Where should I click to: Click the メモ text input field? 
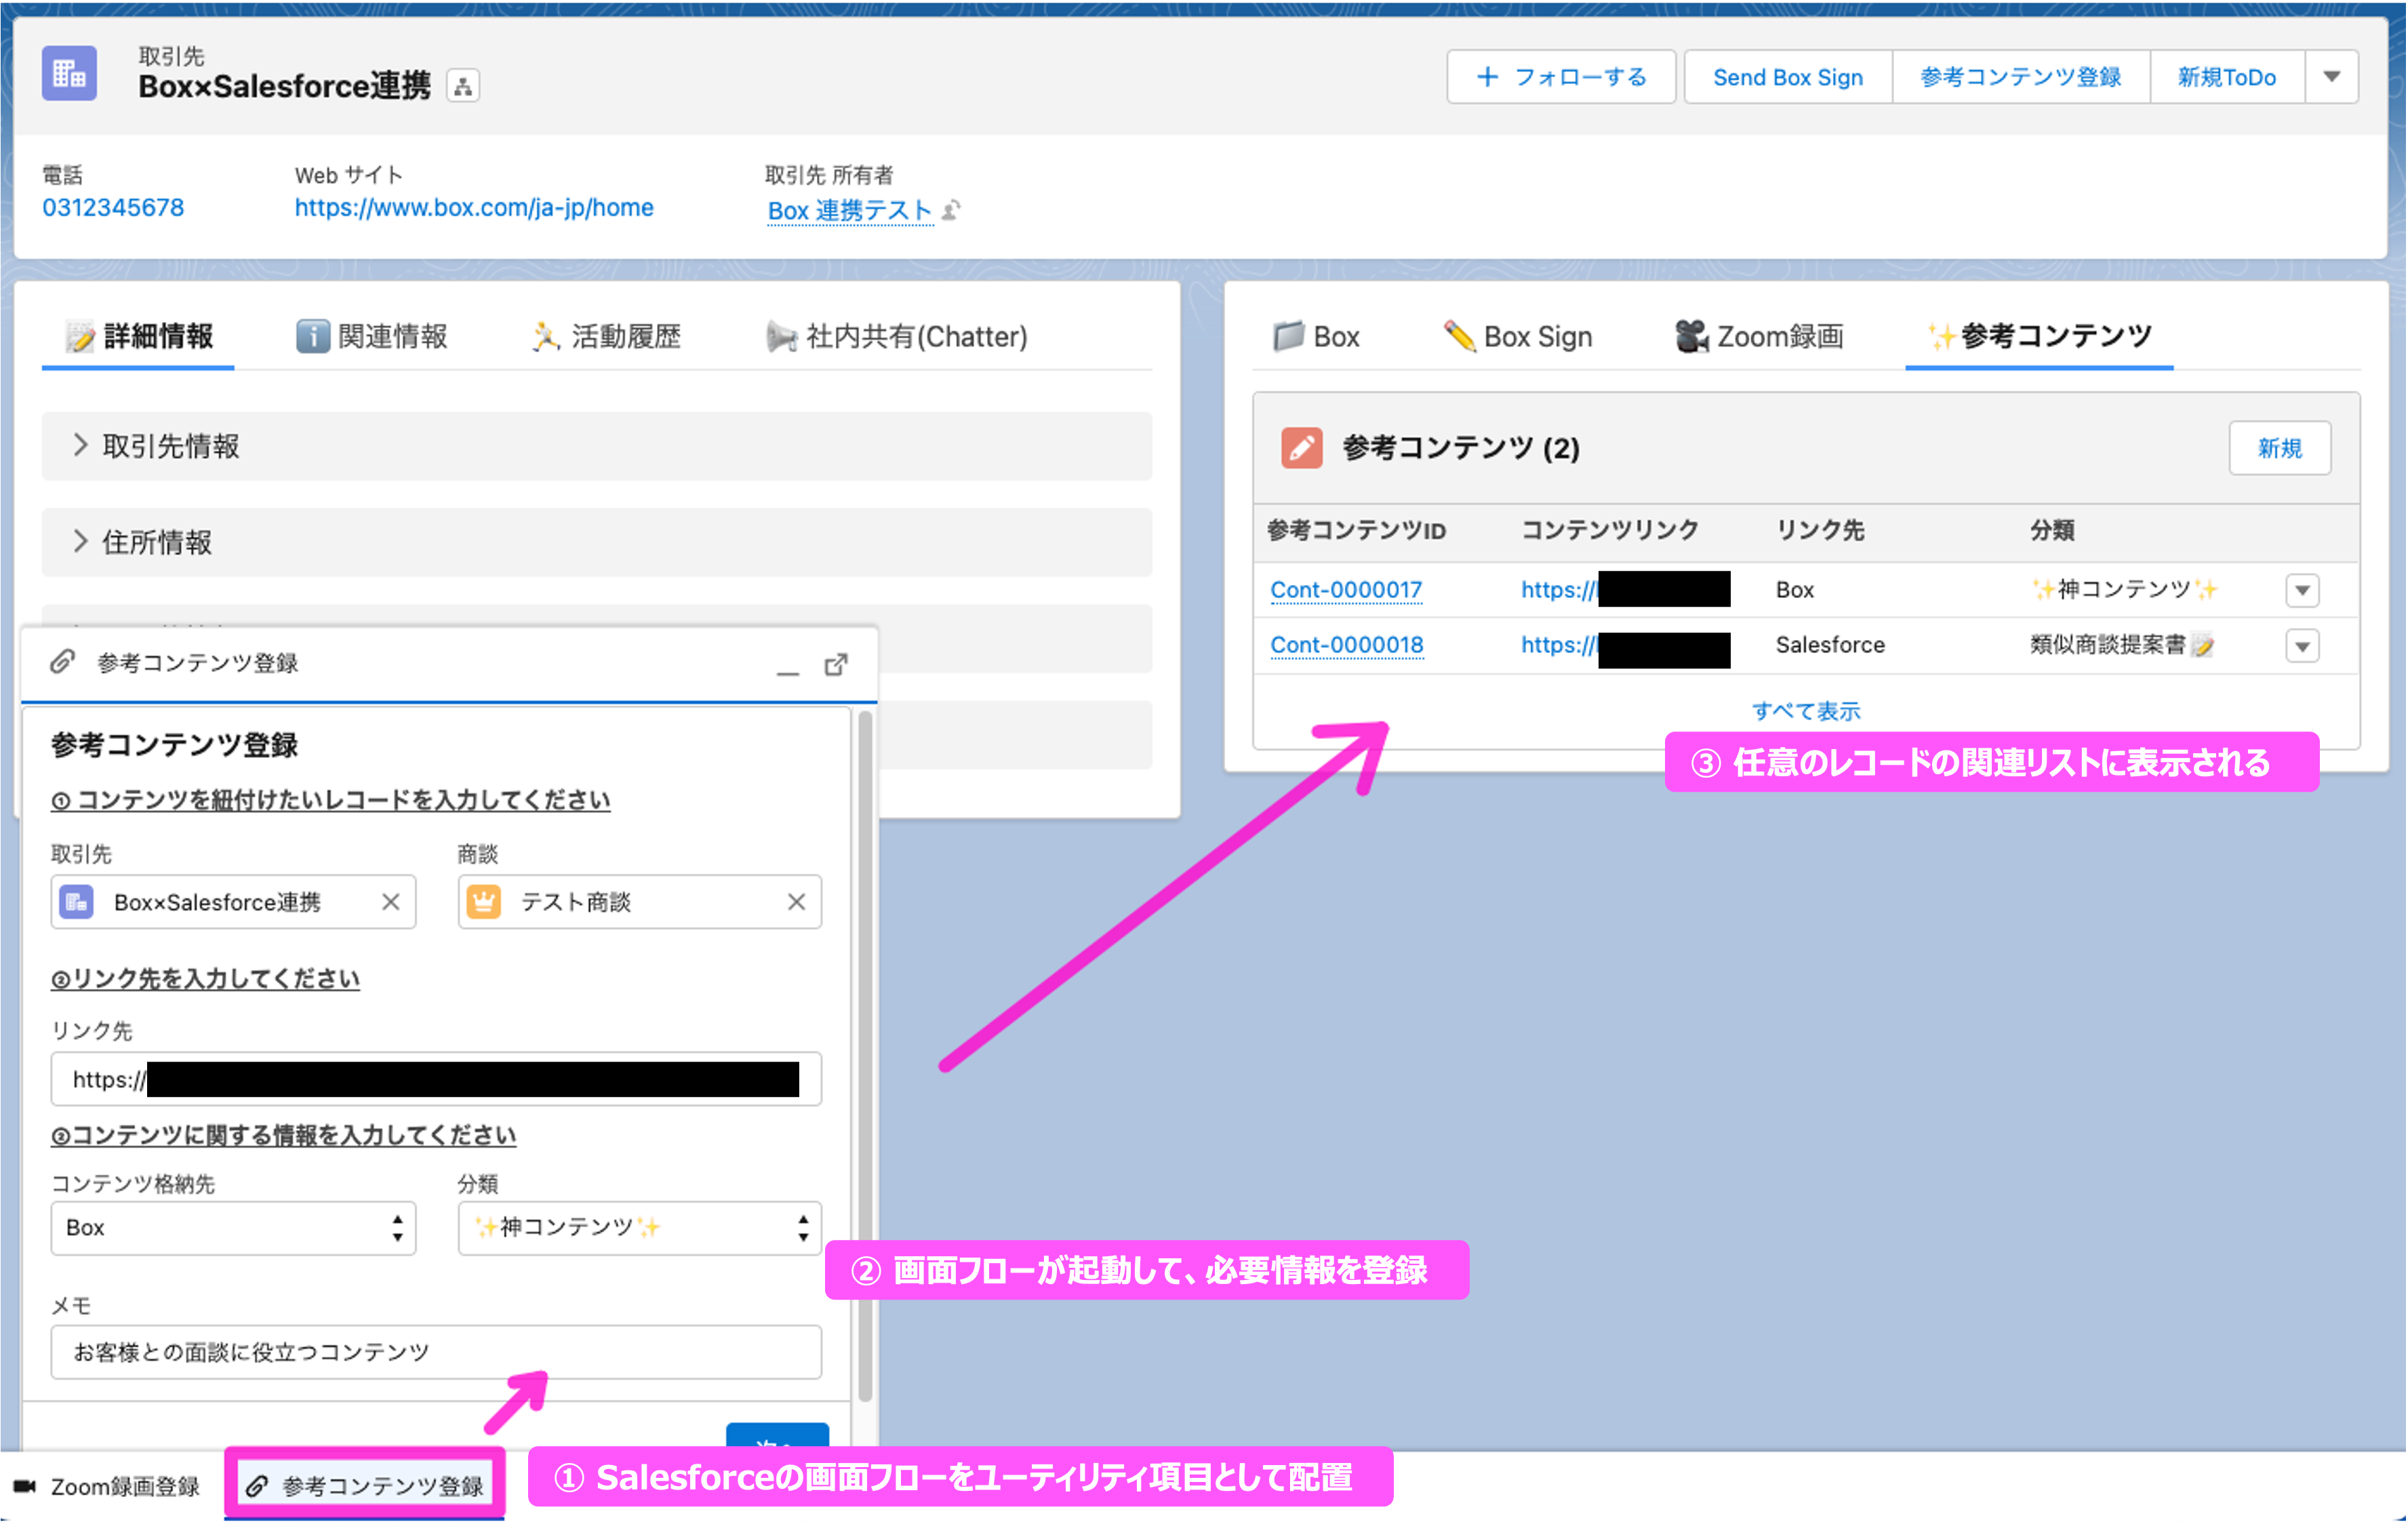coord(436,1352)
